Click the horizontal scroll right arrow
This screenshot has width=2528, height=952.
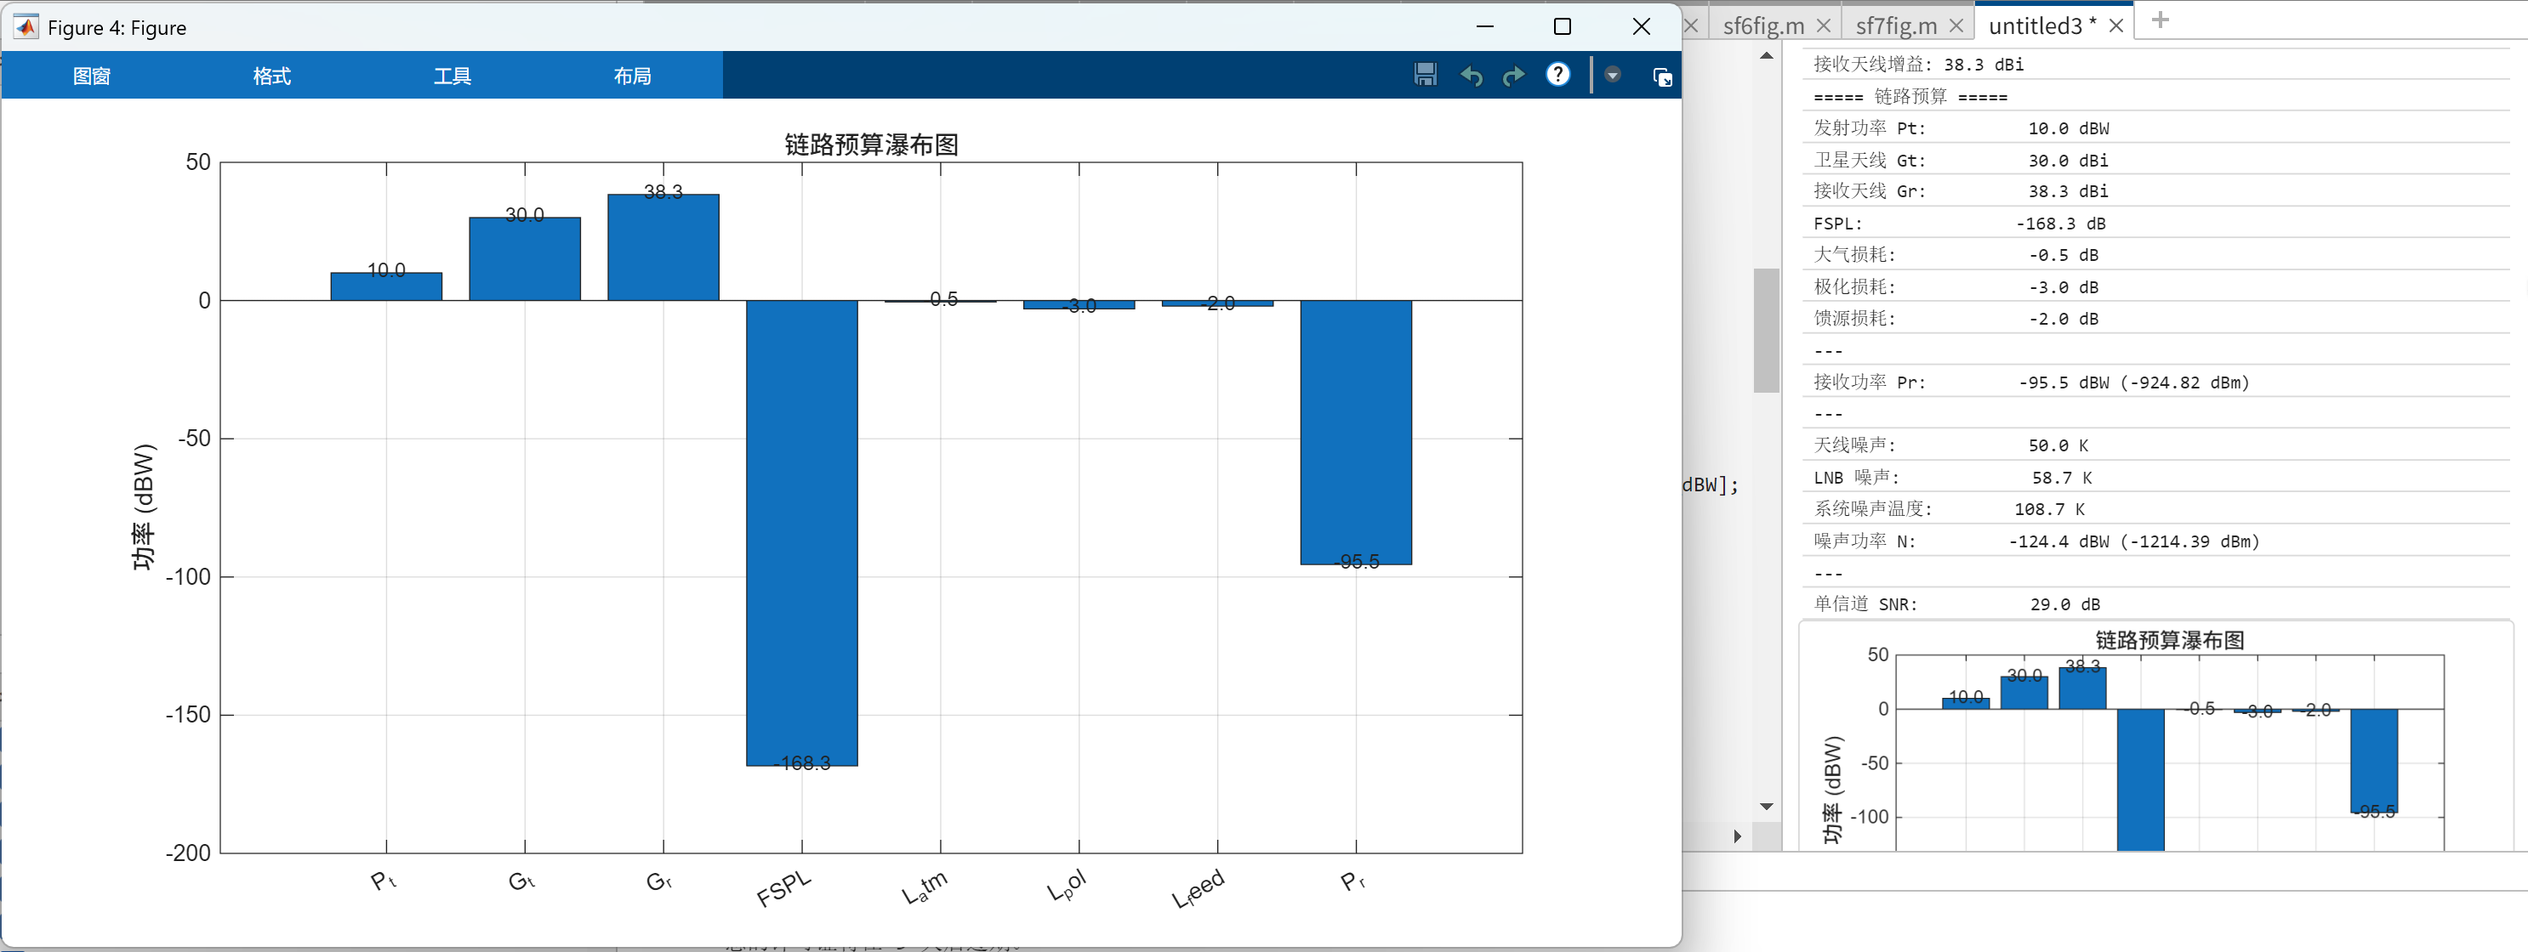pyautogui.click(x=1737, y=836)
